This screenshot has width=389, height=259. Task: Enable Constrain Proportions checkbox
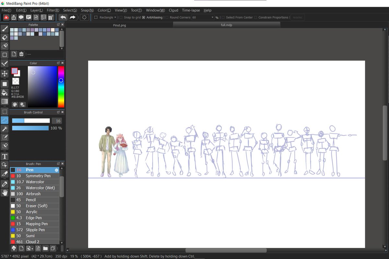click(255, 17)
